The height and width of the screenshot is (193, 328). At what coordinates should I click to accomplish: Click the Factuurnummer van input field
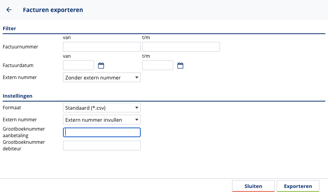(101, 47)
